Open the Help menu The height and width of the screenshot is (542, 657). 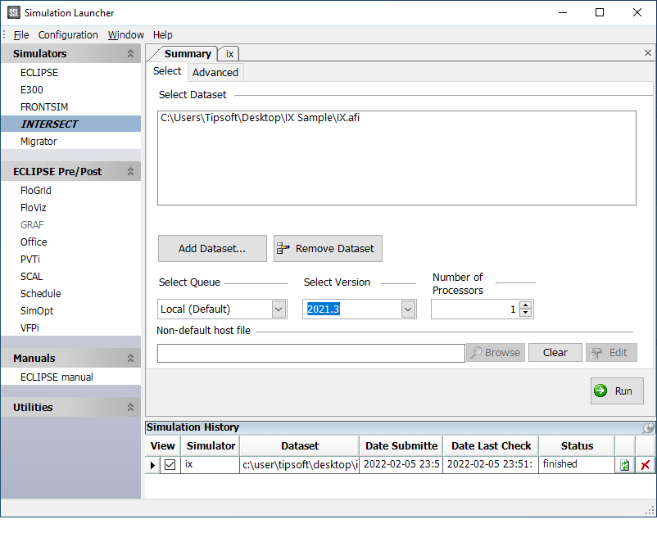(x=162, y=34)
